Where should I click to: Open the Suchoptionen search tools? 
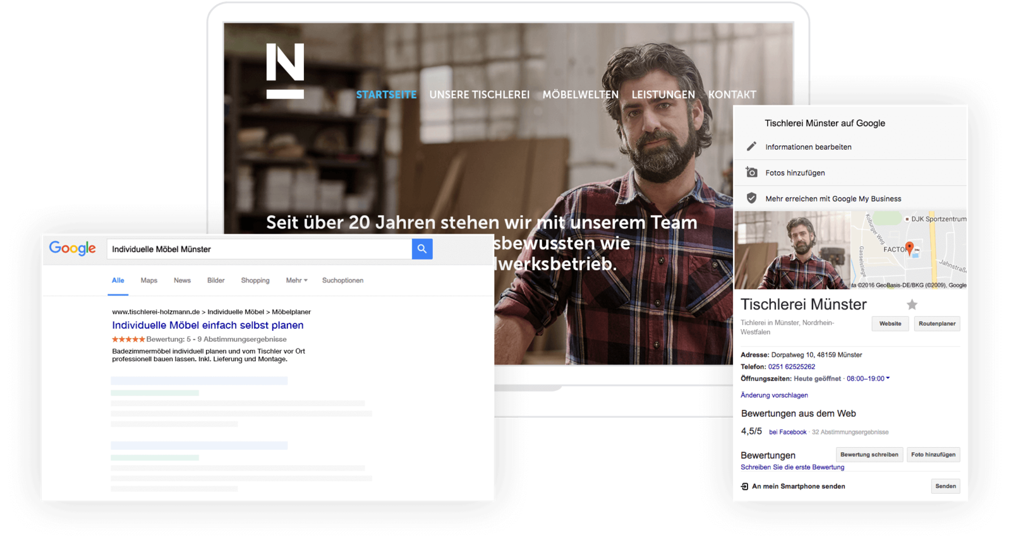point(342,280)
